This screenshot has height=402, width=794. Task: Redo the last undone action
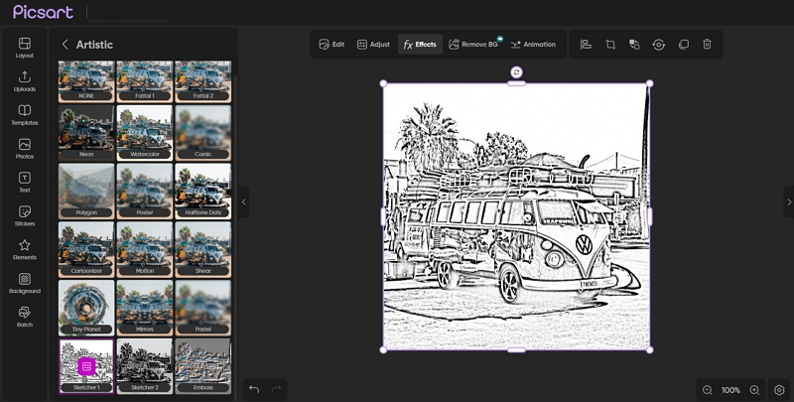tap(277, 389)
